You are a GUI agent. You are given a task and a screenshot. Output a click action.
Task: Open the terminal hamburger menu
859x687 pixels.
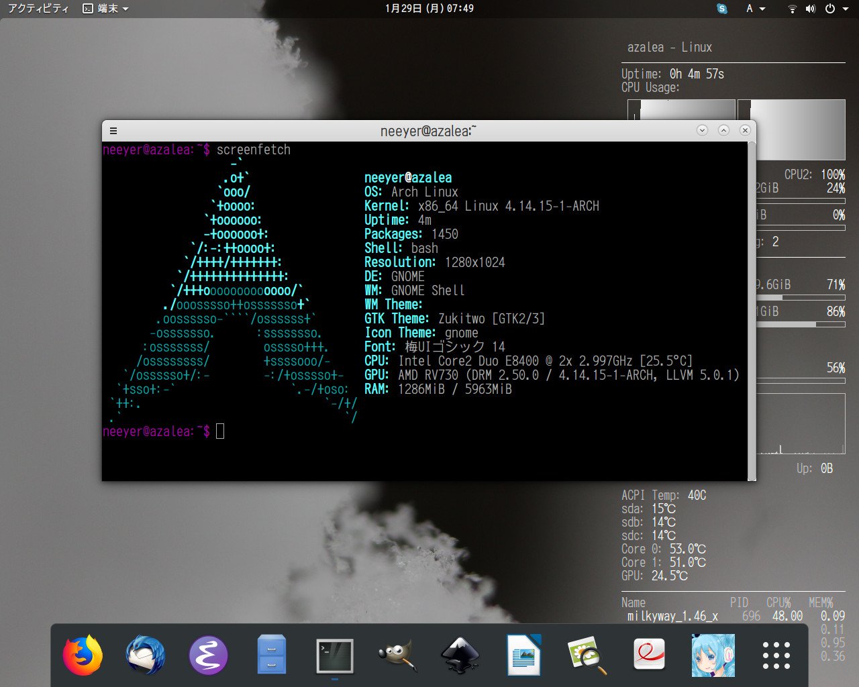point(113,131)
